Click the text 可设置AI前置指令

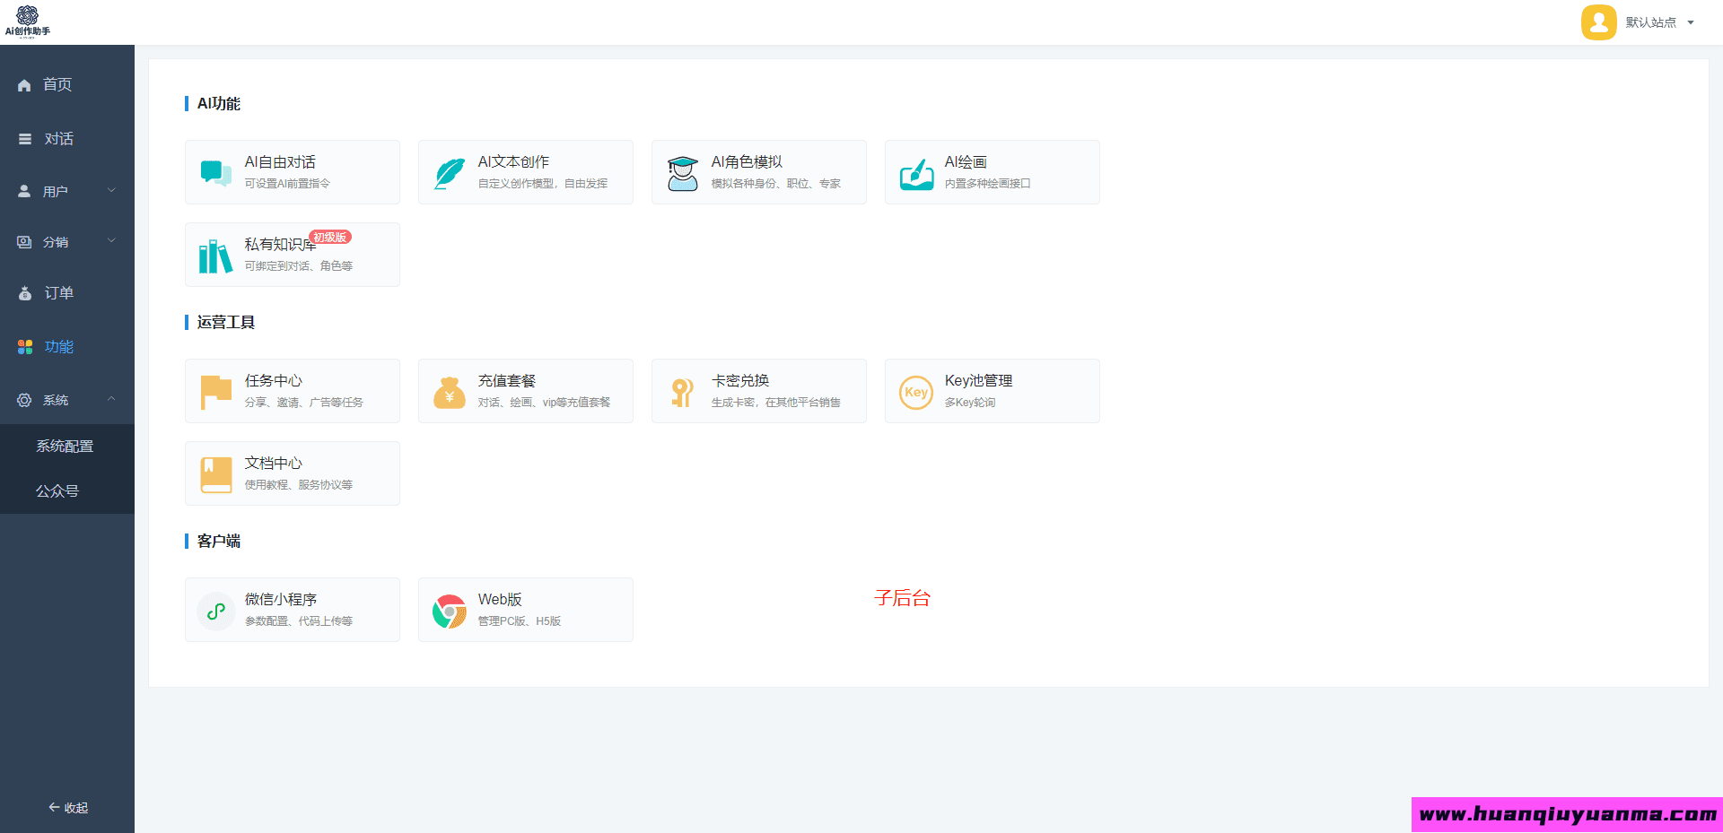point(287,184)
